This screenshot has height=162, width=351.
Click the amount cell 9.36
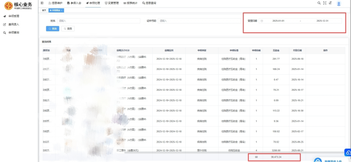point(276,121)
